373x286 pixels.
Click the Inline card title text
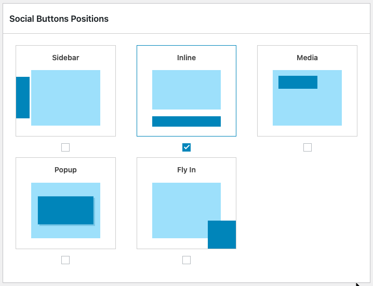(186, 58)
